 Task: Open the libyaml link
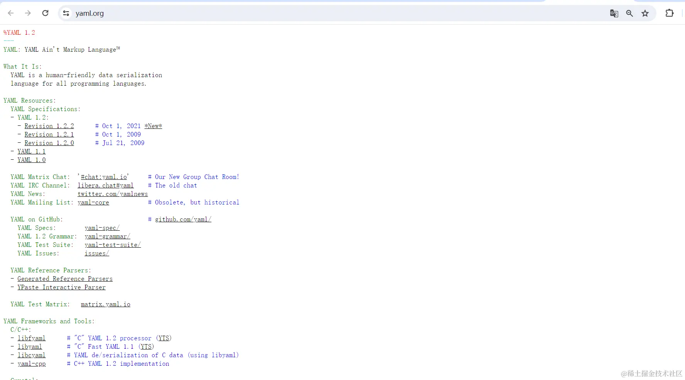tap(29, 347)
